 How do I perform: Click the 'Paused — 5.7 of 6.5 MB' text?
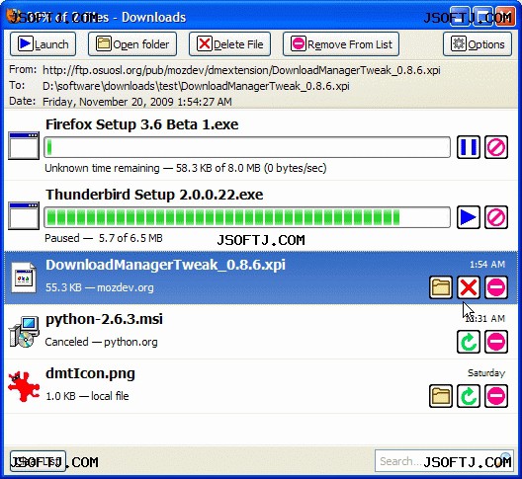point(104,238)
